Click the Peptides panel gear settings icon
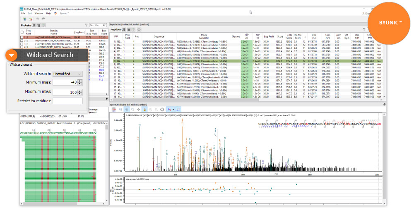The width and height of the screenshot is (414, 213). 139,29
